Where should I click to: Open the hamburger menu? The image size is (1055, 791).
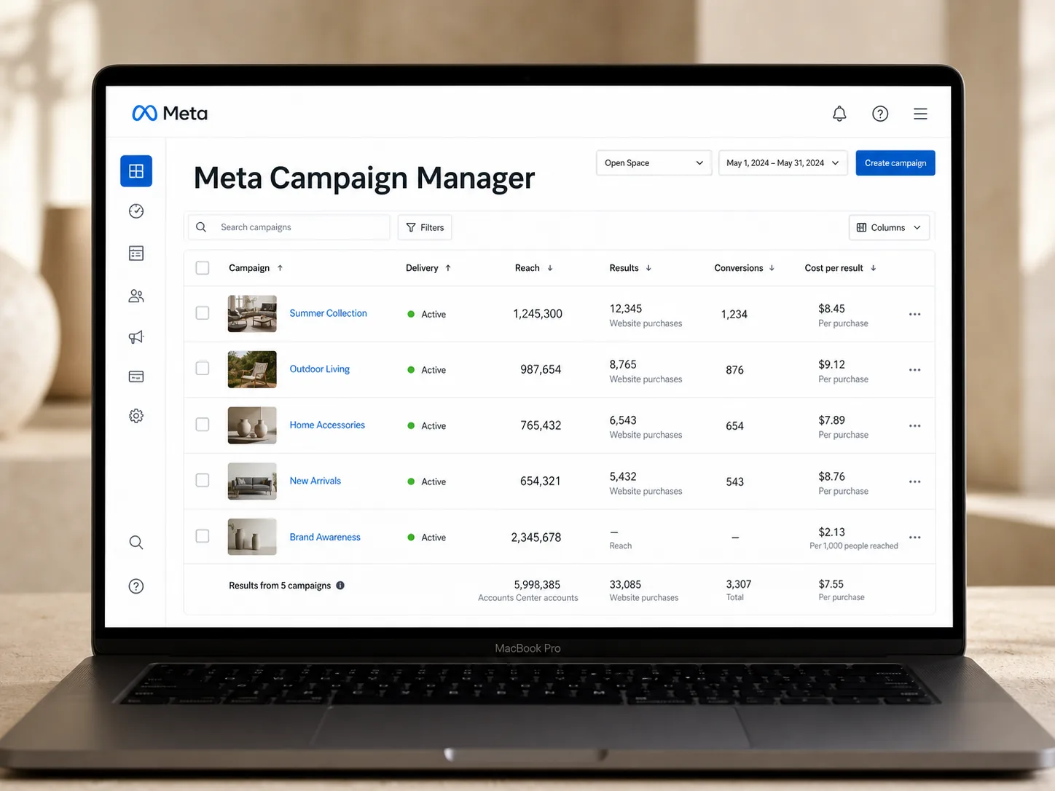[920, 114]
